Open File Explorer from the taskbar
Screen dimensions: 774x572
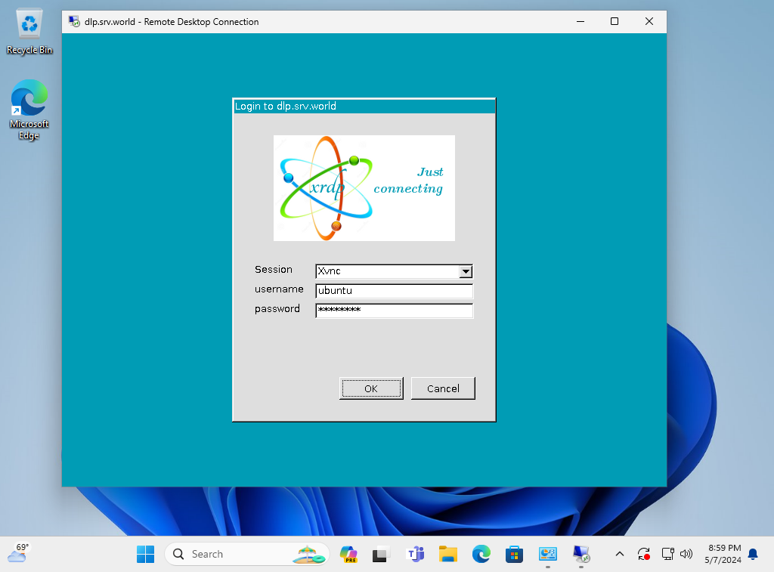click(x=448, y=555)
